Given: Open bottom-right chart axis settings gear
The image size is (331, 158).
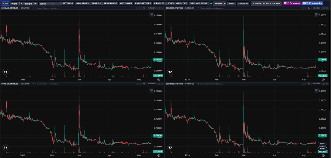Looking at the screenshot, I should tap(323, 156).
